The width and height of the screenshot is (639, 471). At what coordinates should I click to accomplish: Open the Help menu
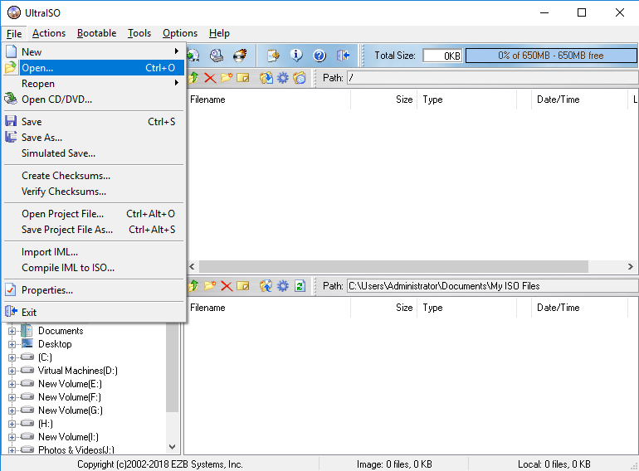coord(219,33)
